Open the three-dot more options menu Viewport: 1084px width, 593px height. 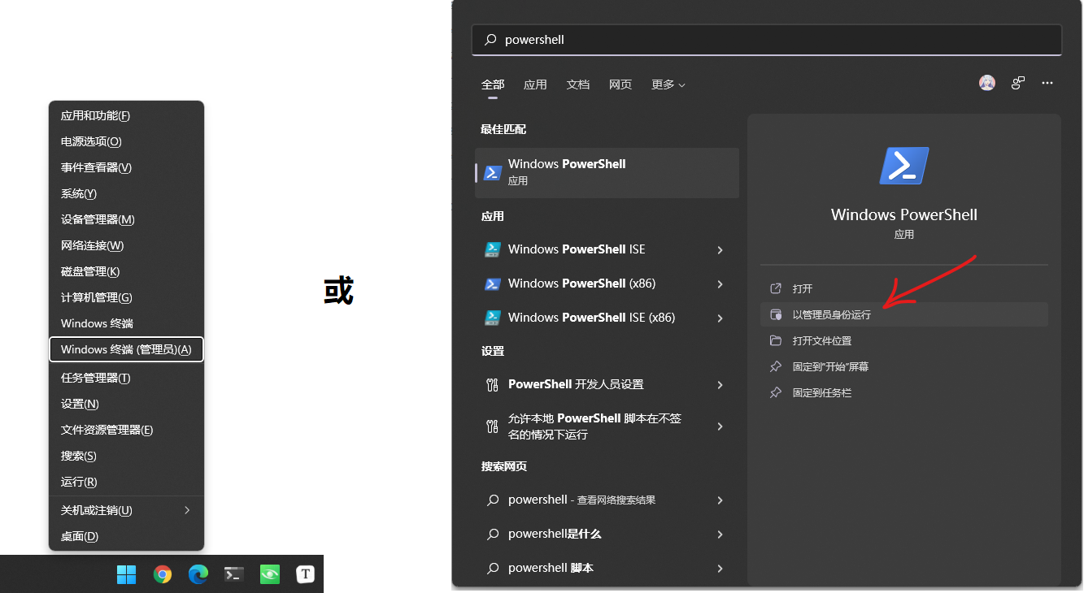(x=1047, y=83)
